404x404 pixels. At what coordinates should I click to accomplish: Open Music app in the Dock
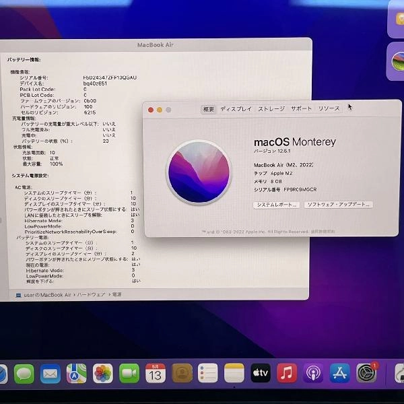click(x=287, y=373)
